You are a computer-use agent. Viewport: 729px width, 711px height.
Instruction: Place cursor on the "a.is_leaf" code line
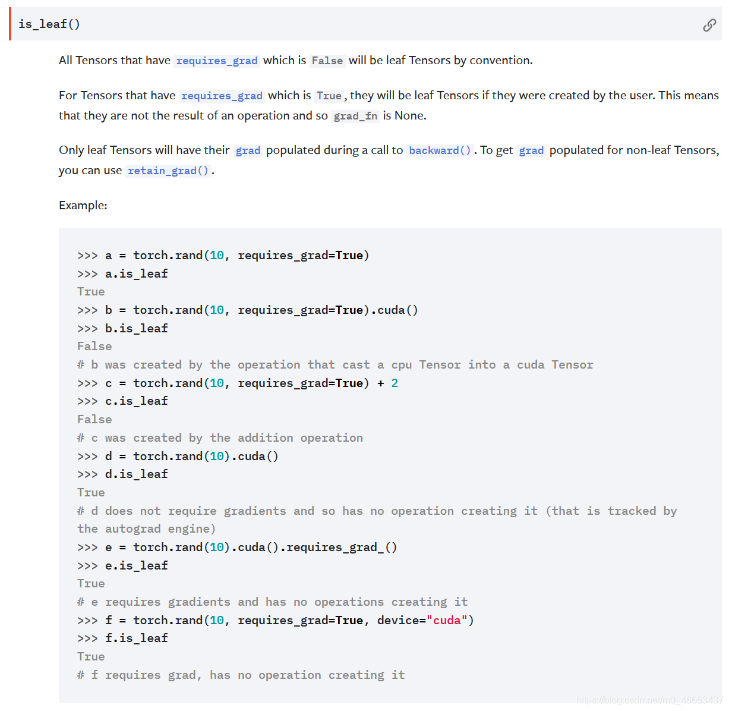[136, 273]
